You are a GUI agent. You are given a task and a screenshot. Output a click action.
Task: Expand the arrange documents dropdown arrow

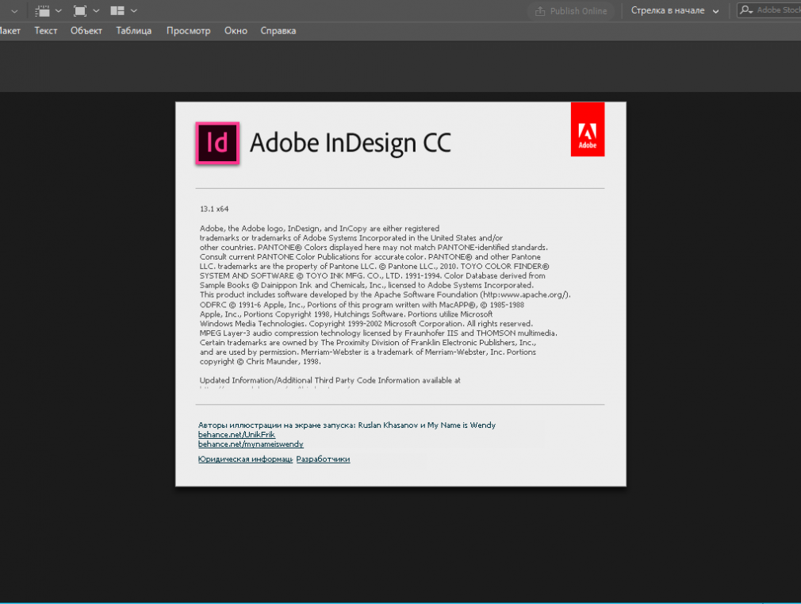point(134,11)
